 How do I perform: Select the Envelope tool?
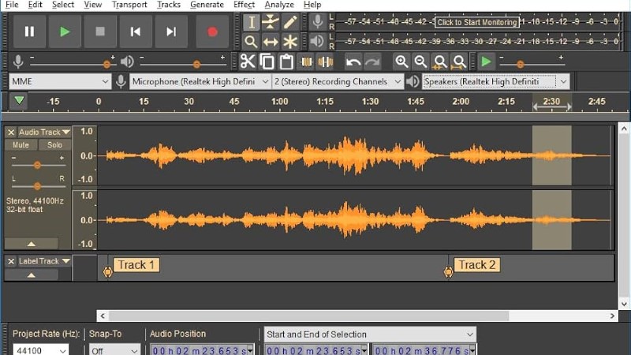coord(271,22)
